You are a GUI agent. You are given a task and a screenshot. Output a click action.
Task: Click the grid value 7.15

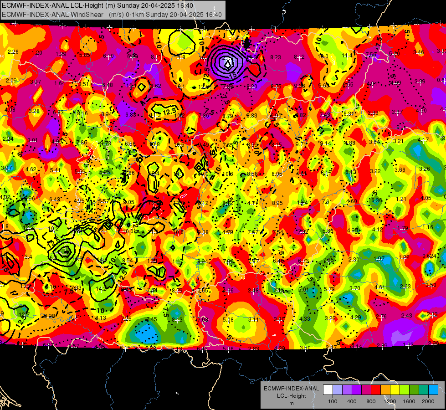[x=279, y=290]
